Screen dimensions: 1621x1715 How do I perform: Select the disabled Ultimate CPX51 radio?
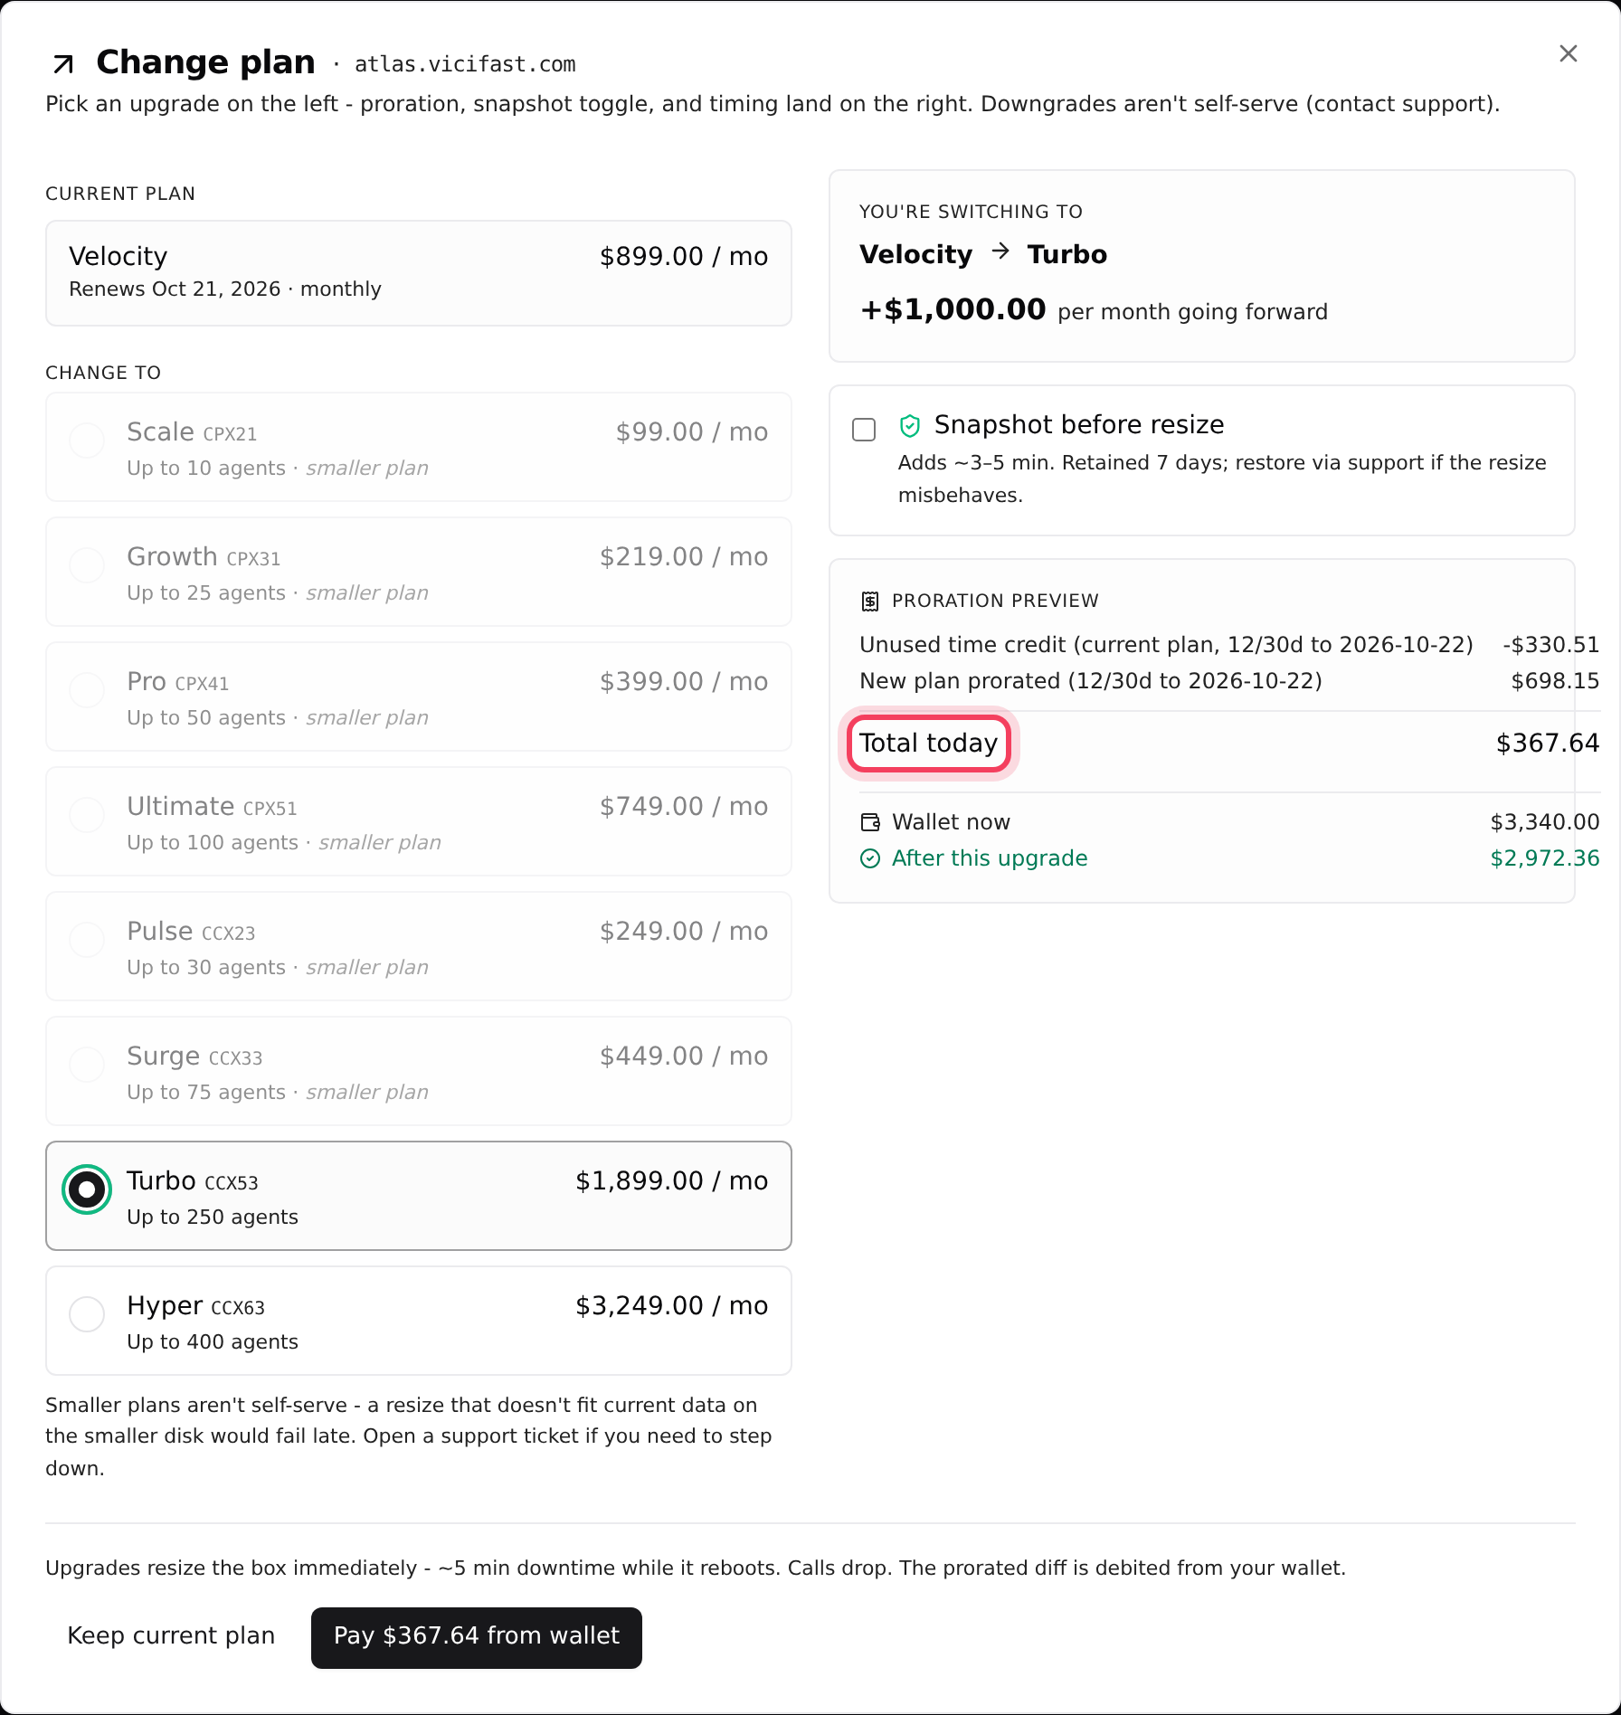click(87, 815)
